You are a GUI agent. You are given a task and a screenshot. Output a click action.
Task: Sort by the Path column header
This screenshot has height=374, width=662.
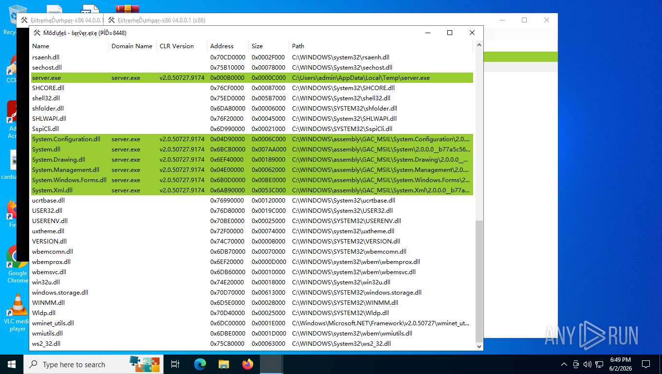[x=381, y=46]
